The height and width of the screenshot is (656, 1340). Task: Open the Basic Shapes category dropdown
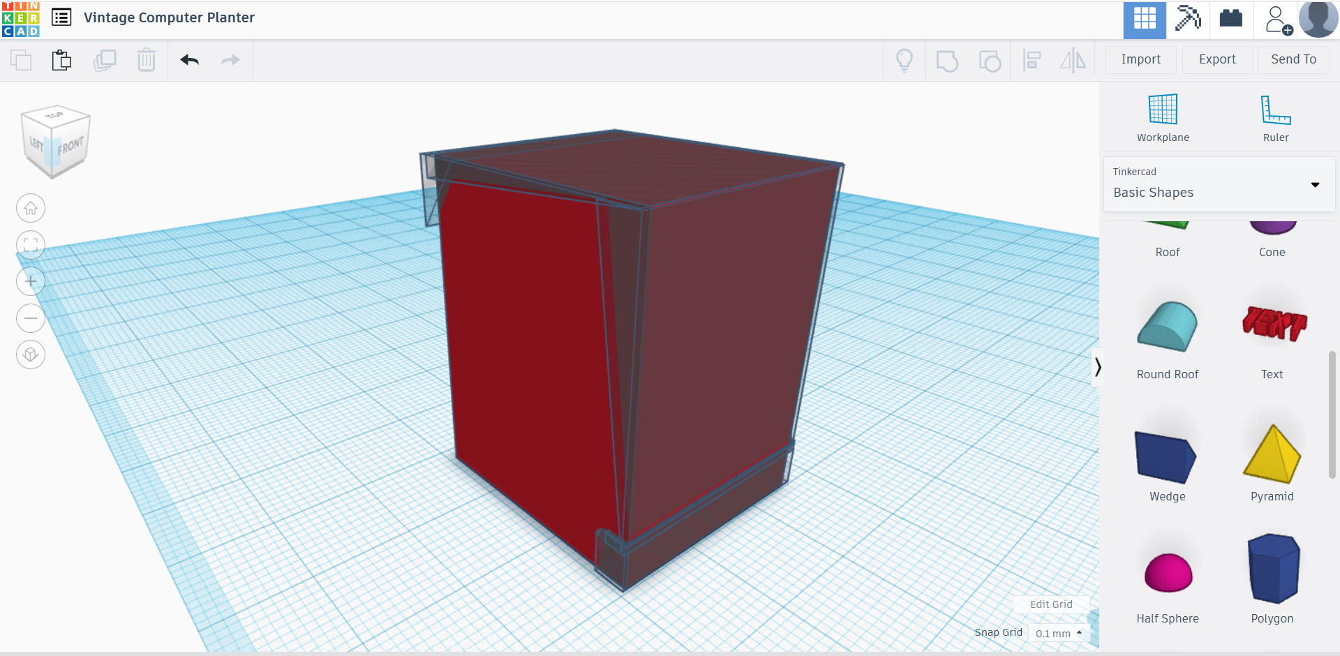pyautogui.click(x=1219, y=184)
